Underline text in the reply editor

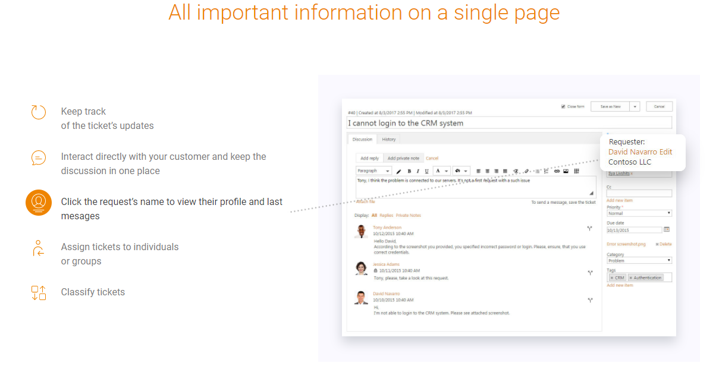click(426, 171)
